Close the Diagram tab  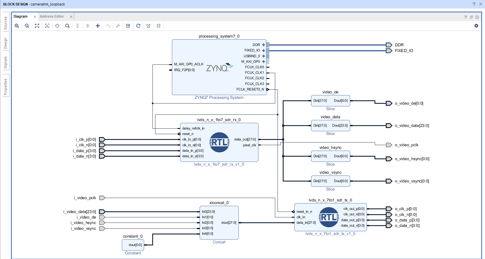[x=35, y=17]
